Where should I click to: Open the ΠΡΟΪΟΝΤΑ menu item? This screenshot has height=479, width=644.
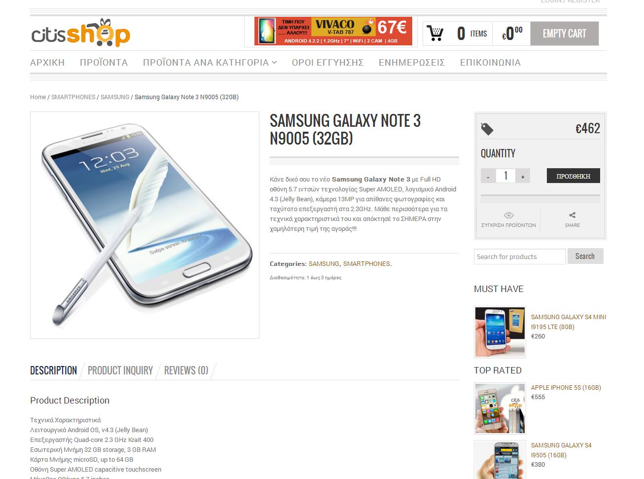coord(104,63)
